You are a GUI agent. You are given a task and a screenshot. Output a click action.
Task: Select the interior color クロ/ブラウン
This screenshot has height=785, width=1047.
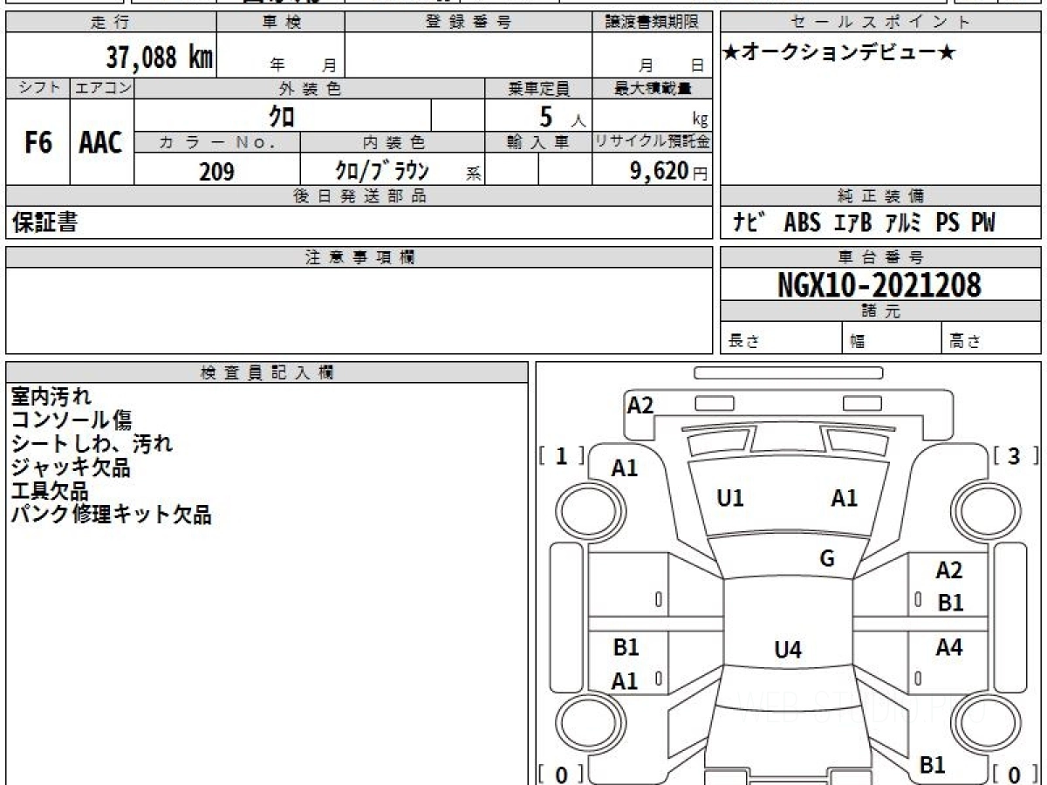[382, 170]
